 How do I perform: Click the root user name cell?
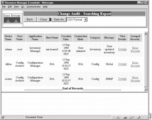click(x=20, y=49)
